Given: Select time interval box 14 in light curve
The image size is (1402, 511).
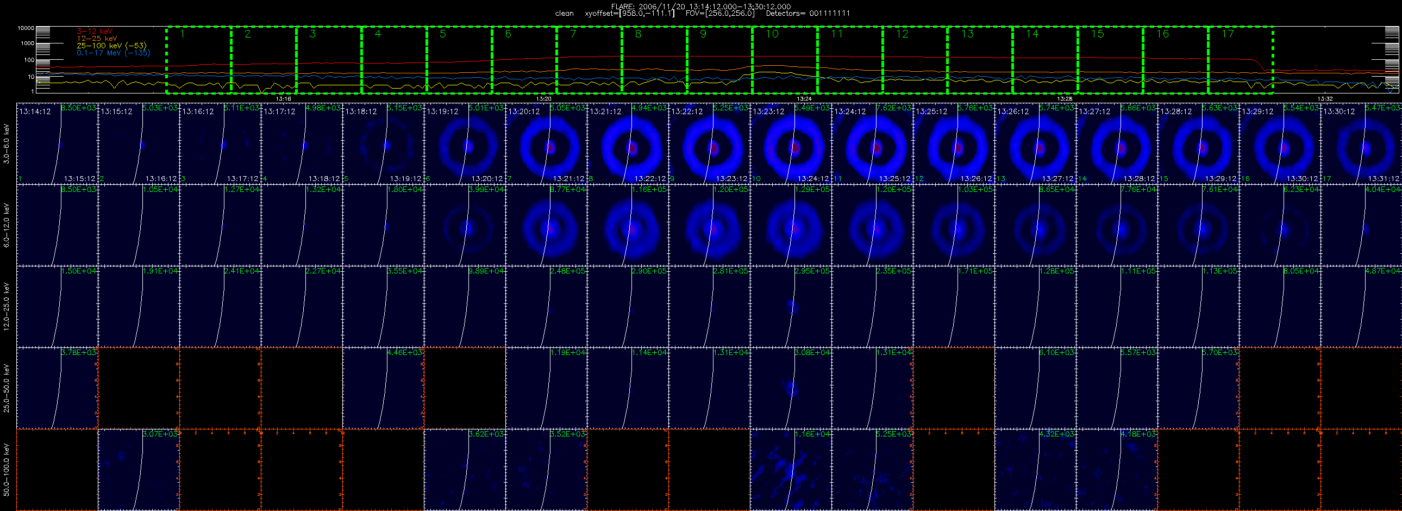Looking at the screenshot, I should [x=1045, y=59].
